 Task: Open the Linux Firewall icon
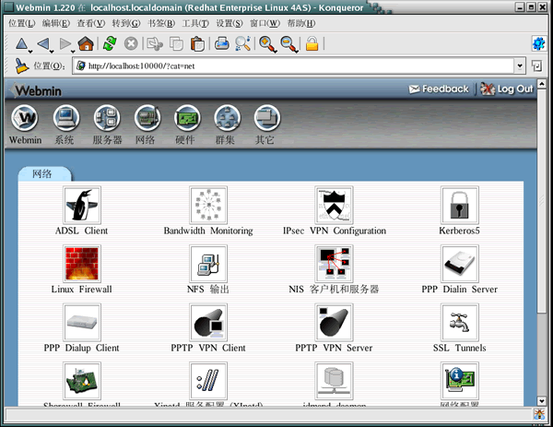(x=82, y=264)
